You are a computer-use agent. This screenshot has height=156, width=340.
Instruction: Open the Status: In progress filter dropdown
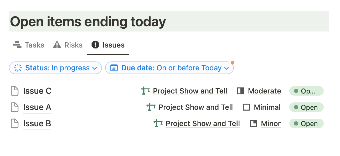[55, 68]
